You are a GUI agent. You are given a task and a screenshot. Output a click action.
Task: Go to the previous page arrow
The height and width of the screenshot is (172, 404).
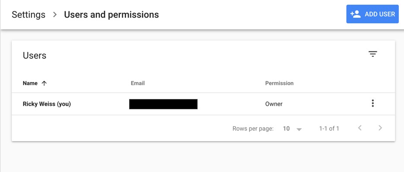point(360,128)
